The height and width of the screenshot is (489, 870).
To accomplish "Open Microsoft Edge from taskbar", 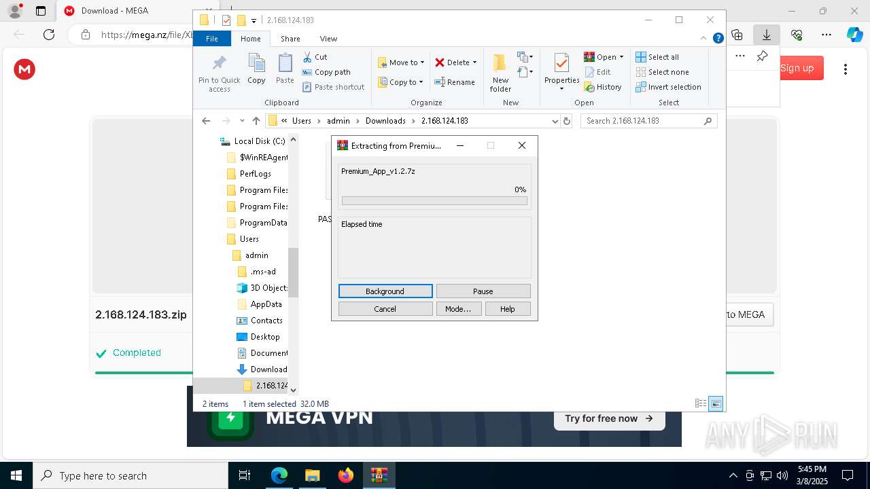I will tap(279, 475).
